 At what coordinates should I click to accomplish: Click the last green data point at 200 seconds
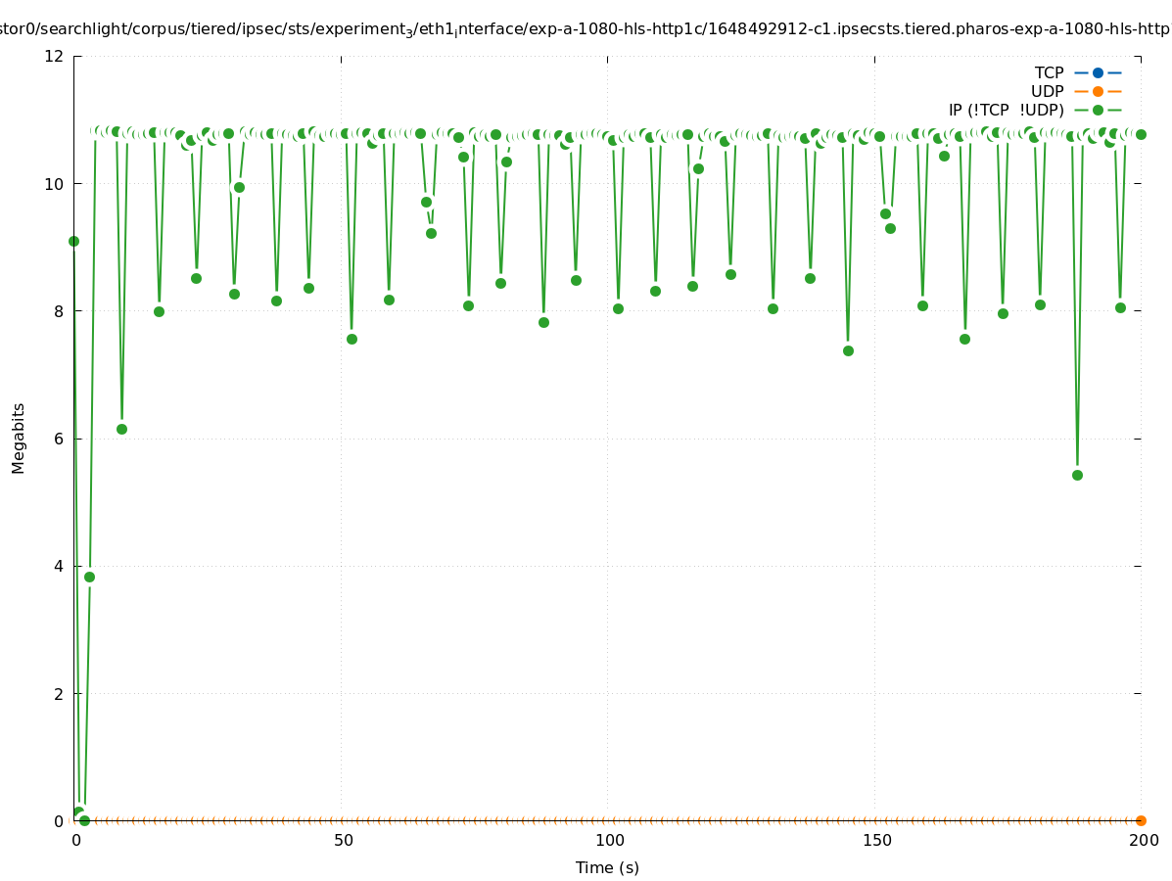click(x=1141, y=134)
